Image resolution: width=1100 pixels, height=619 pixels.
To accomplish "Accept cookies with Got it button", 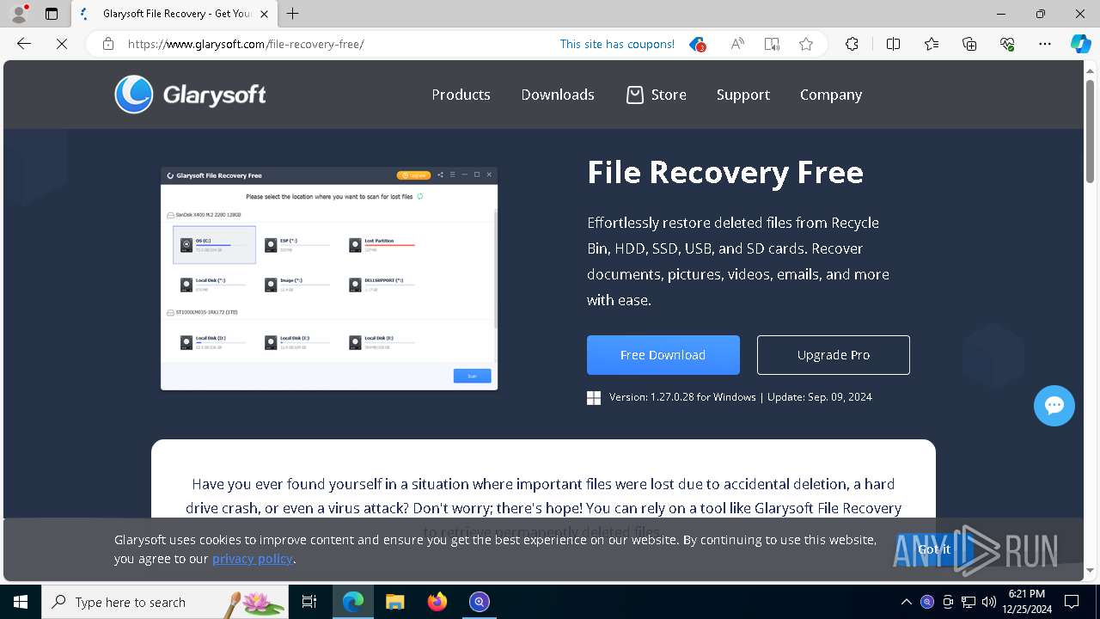I will [x=934, y=549].
